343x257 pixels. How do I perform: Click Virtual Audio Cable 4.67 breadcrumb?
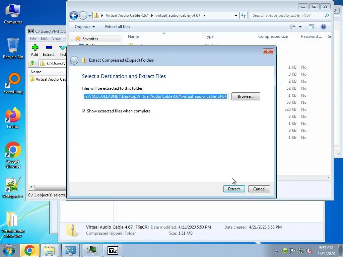pos(127,15)
